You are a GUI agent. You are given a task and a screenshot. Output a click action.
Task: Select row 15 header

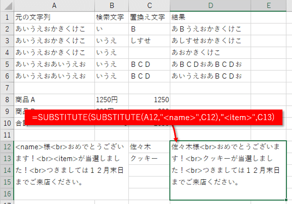(7, 182)
